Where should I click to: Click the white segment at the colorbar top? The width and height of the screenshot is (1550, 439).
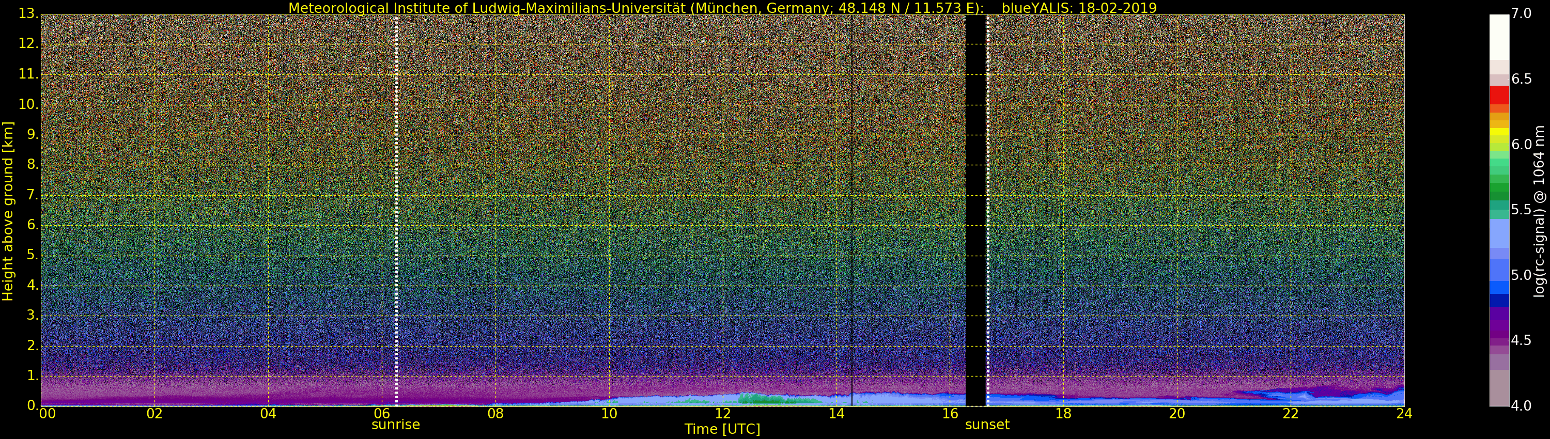coord(1499,36)
